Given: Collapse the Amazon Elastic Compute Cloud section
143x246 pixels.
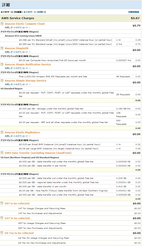Looking at the screenshot, I should [2, 24].
